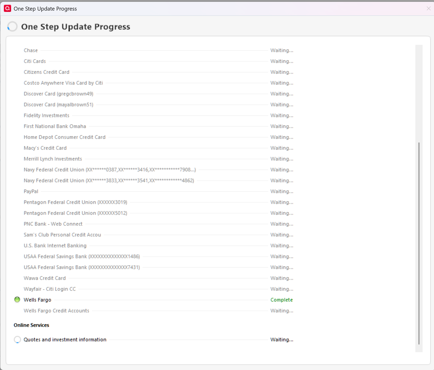
Task: Click the Waiting... status for Wells Fargo Credit Accounts
Action: click(x=282, y=311)
